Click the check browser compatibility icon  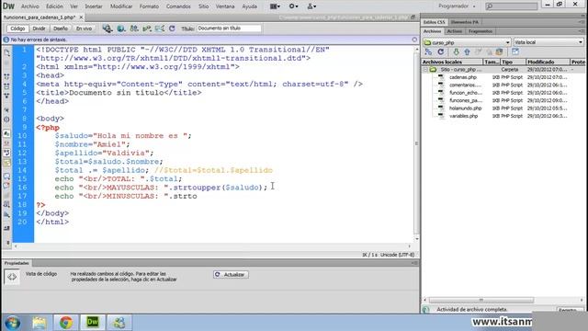pos(159,29)
